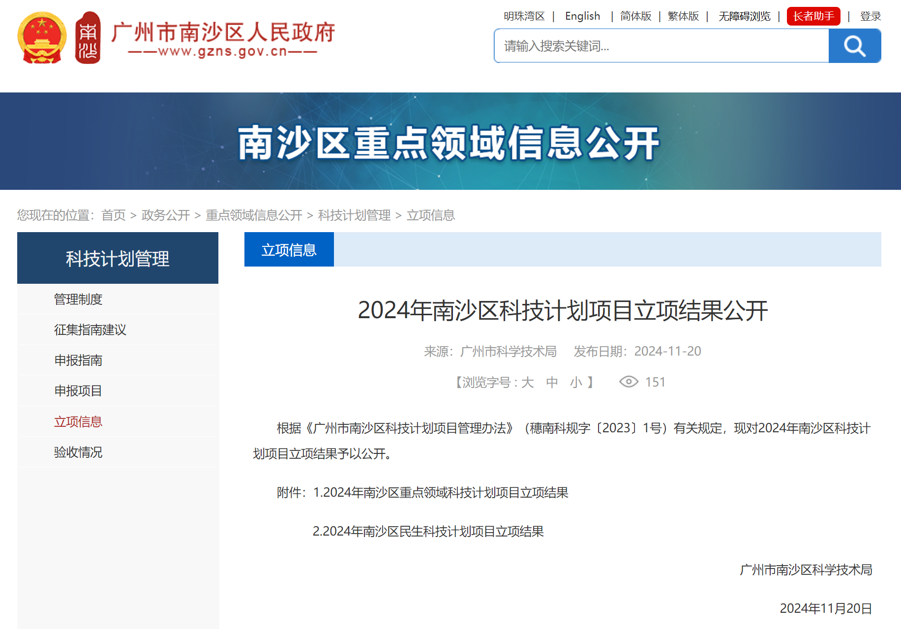The image size is (901, 629).
Task: Click the red Nansha seal logo
Action: click(88, 38)
